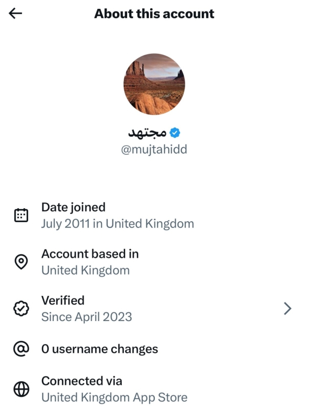Tap the back arrow icon

pos(15,13)
